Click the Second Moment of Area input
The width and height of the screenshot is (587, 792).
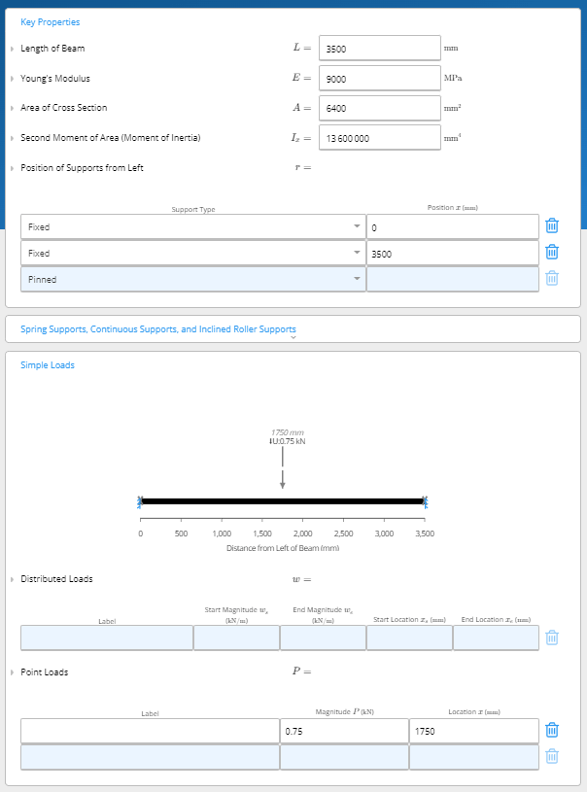[x=380, y=138]
